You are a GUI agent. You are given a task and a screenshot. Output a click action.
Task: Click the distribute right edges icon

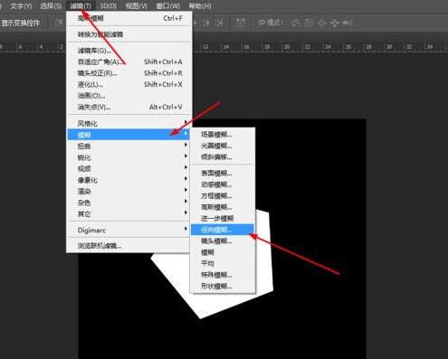coord(219,23)
